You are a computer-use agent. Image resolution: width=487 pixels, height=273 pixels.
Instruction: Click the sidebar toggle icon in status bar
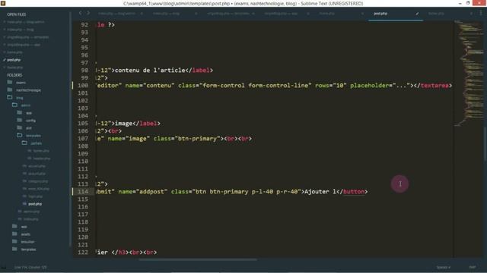click(4, 267)
